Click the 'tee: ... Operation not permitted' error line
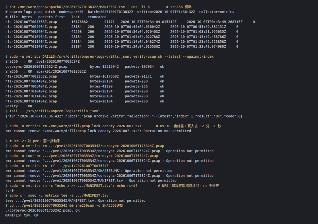The width and height of the screenshot is (318, 224). [x=75, y=200]
